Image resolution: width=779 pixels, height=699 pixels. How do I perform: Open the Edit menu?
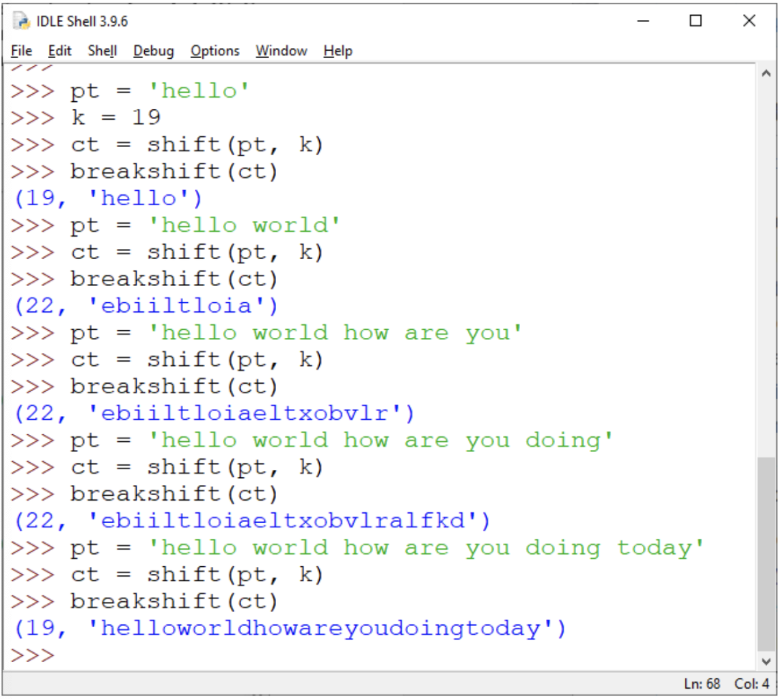pyautogui.click(x=60, y=51)
